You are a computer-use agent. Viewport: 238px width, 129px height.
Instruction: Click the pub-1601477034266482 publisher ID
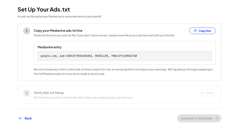pos(76,56)
